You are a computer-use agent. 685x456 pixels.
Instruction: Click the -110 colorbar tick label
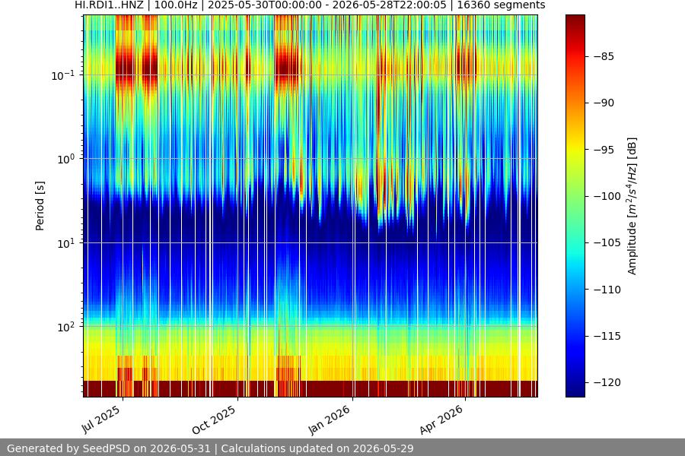[607, 290]
